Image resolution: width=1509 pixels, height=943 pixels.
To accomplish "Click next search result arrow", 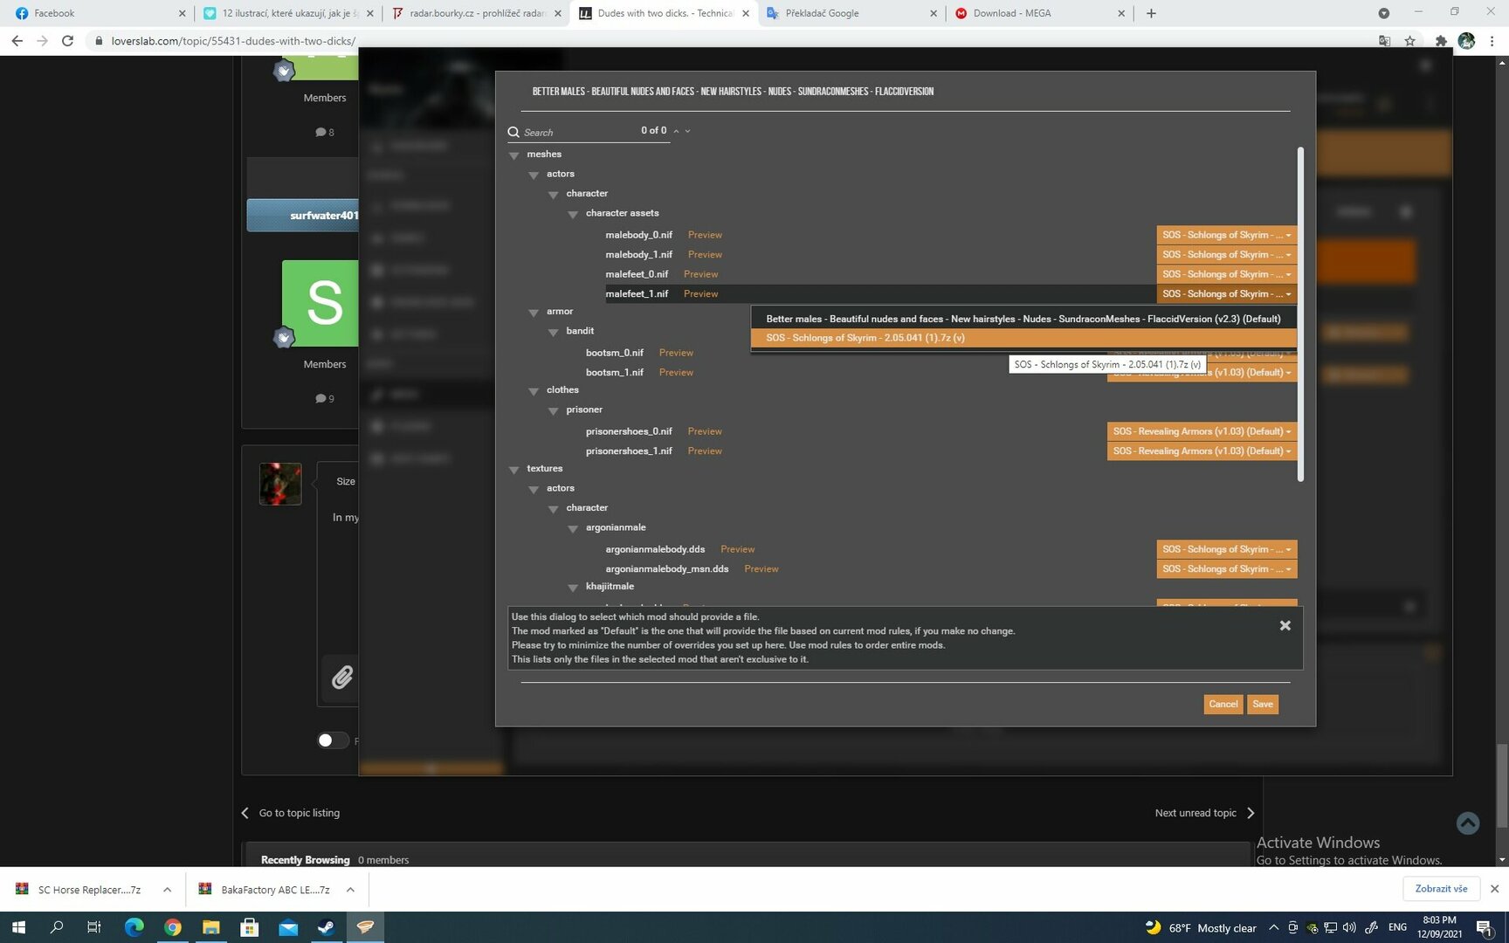I will 687,131.
